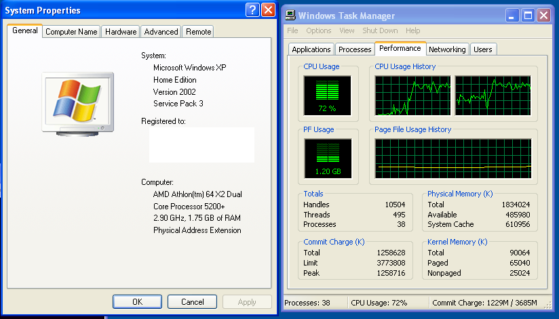Viewport: 559px width, 319px height.
Task: Select the Hardware tab
Action: [121, 32]
